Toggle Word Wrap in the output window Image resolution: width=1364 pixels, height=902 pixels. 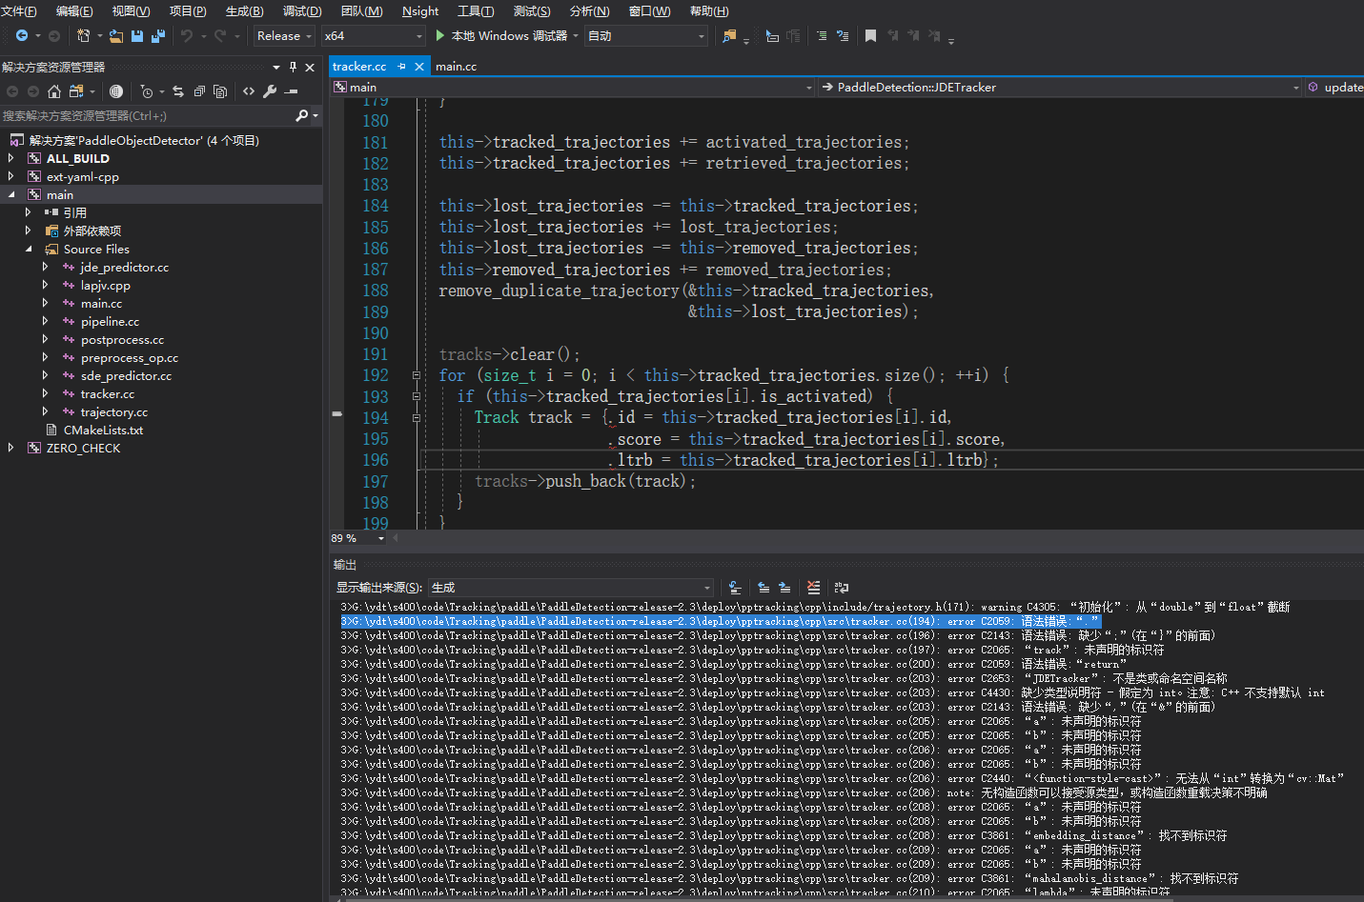[841, 587]
